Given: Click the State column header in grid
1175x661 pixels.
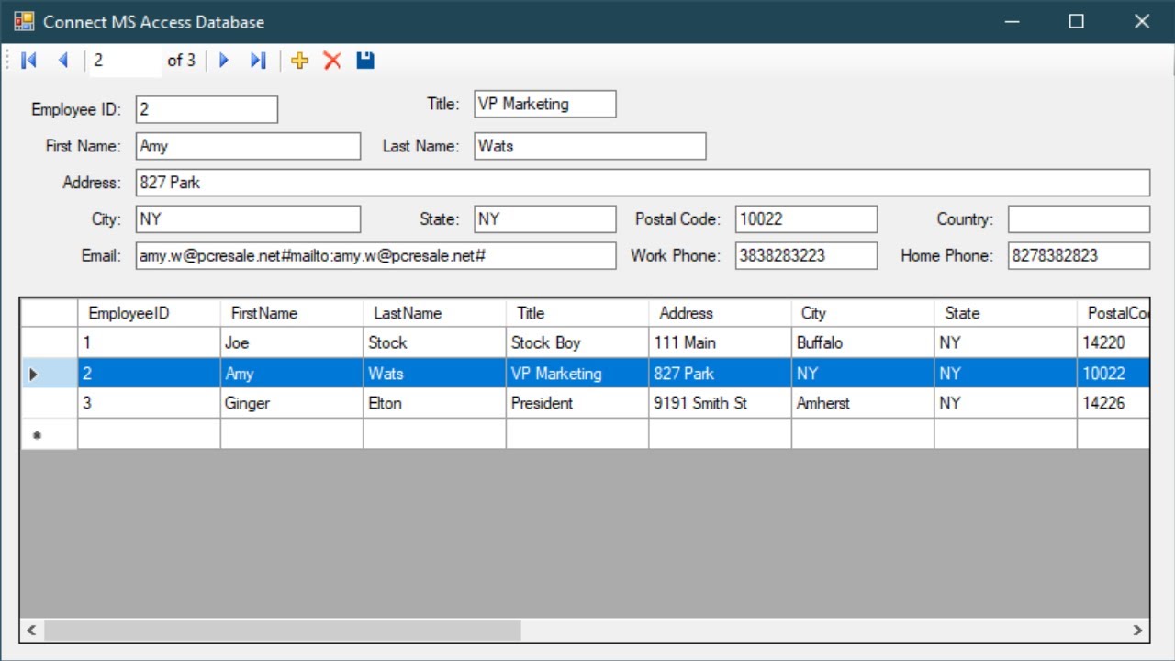Looking at the screenshot, I should pos(1005,313).
